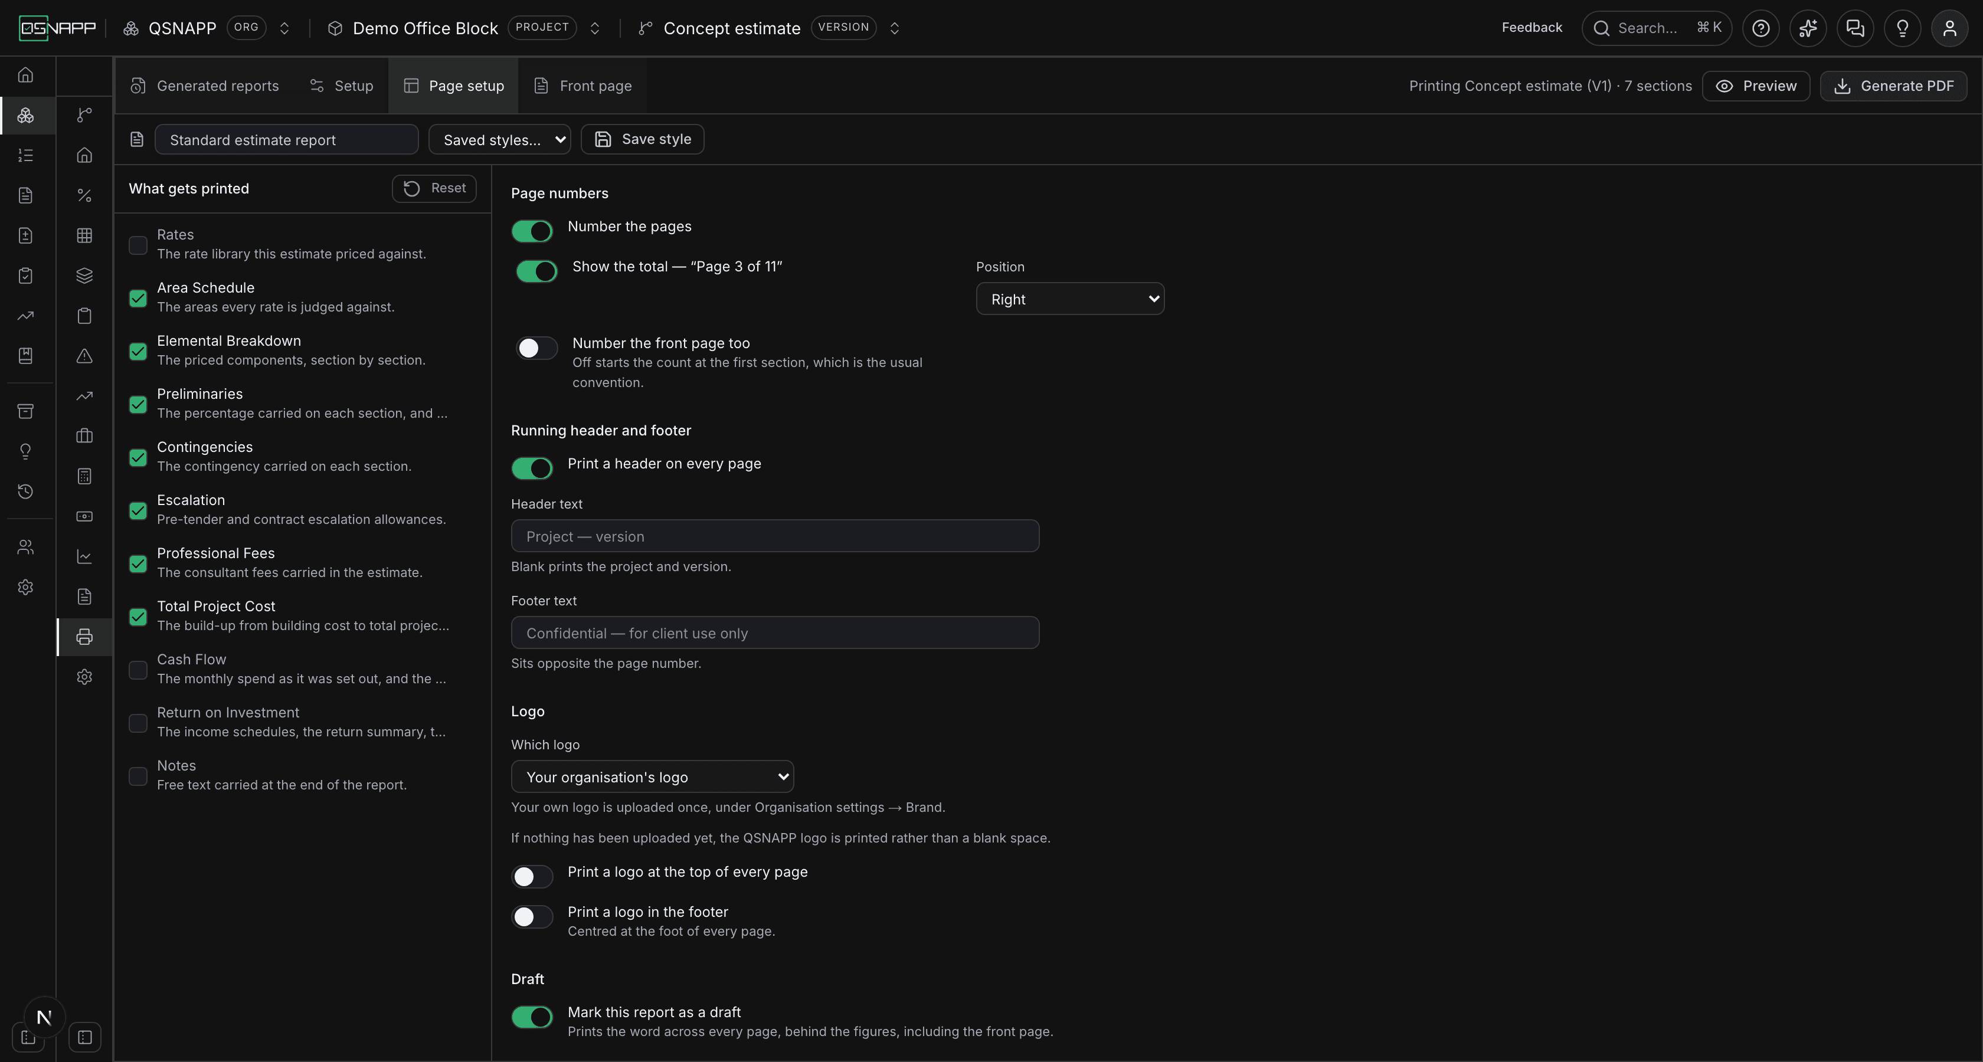Image resolution: width=1983 pixels, height=1062 pixels.
Task: Switch to the Front page tab
Action: click(583, 86)
